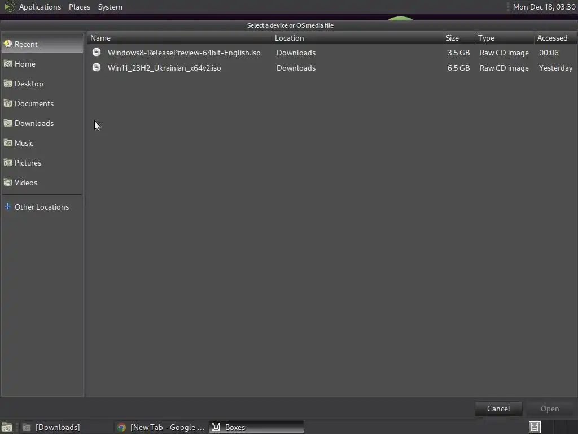This screenshot has height=434, width=578.
Task: Go to Home in the sidebar
Action: tap(42, 64)
